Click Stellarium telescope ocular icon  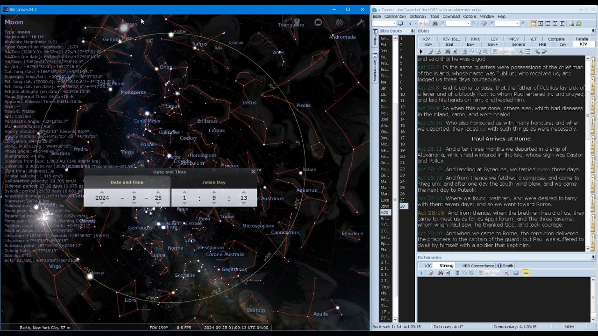click(x=297, y=22)
